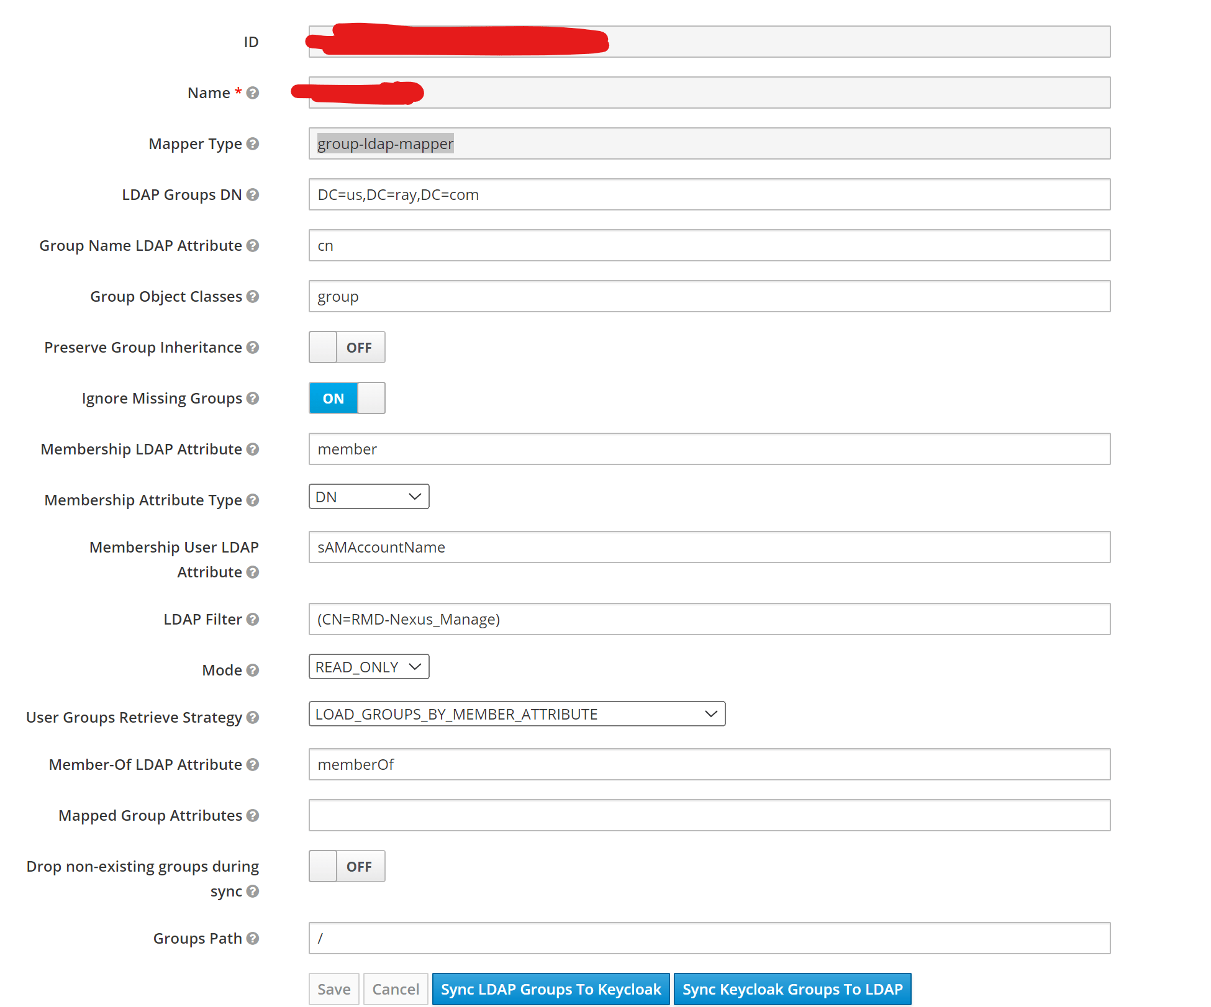Open the Name field help tooltip

(x=252, y=93)
